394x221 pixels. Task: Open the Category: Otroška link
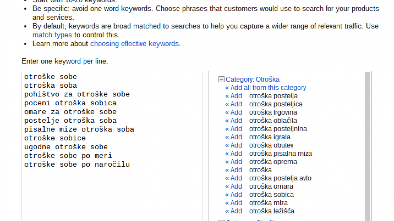pyautogui.click(x=252, y=80)
